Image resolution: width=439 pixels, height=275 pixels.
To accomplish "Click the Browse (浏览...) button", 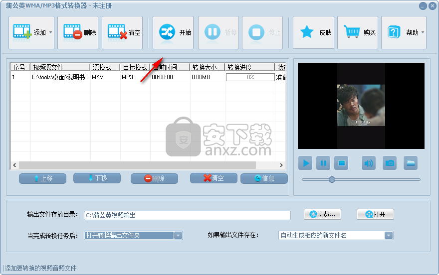I will [322, 214].
